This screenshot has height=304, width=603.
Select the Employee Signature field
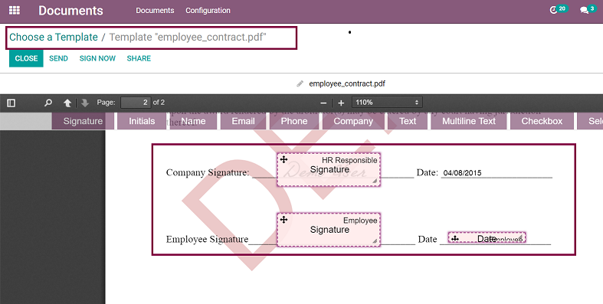coord(329,230)
